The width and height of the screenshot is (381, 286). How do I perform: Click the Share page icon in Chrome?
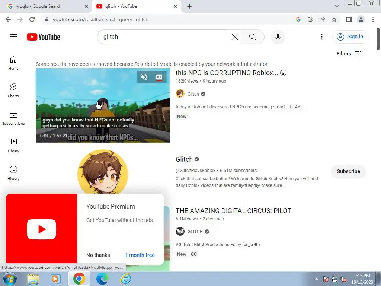click(x=322, y=19)
